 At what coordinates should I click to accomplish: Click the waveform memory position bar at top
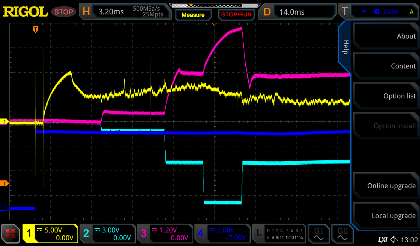click(x=213, y=5)
